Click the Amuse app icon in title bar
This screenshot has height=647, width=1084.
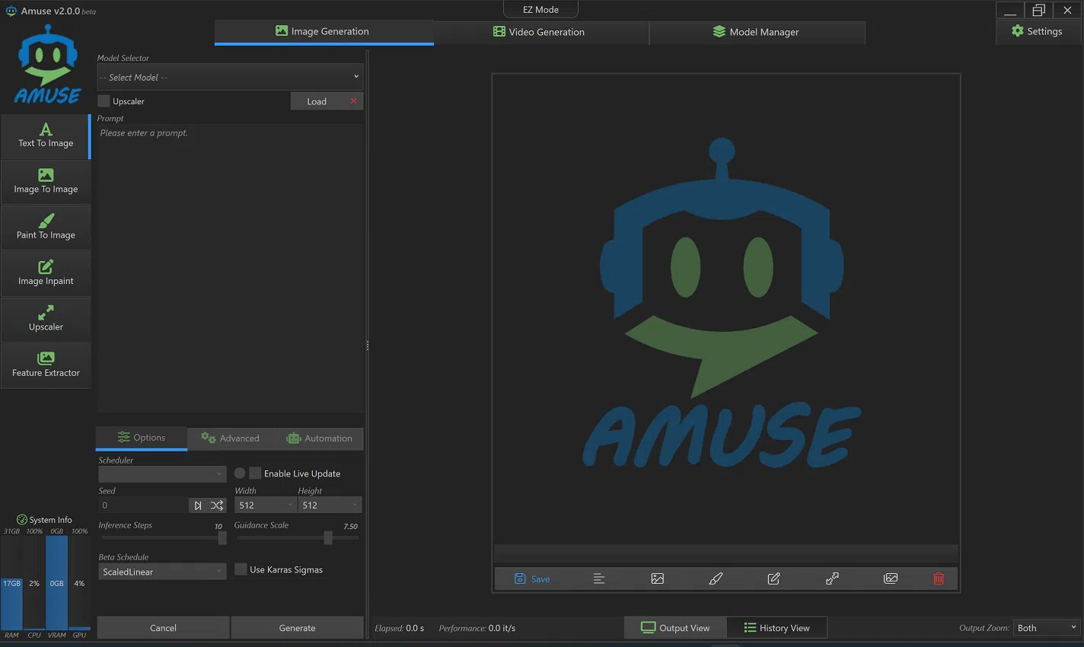[11, 11]
